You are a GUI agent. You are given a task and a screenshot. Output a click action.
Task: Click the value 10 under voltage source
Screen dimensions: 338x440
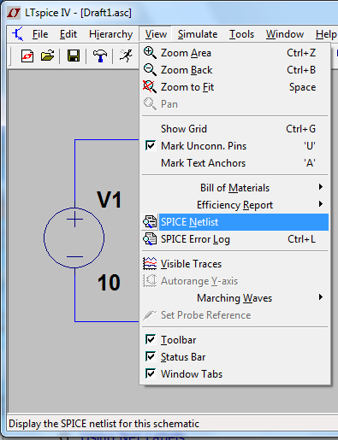click(109, 283)
